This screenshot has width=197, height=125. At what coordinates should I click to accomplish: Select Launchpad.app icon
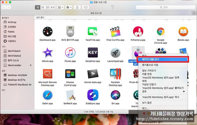tap(115, 53)
